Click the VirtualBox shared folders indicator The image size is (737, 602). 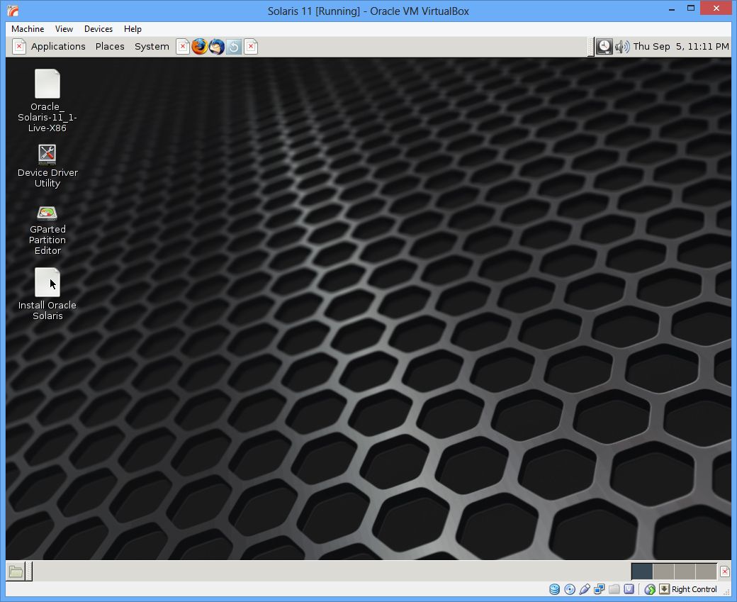pos(614,589)
